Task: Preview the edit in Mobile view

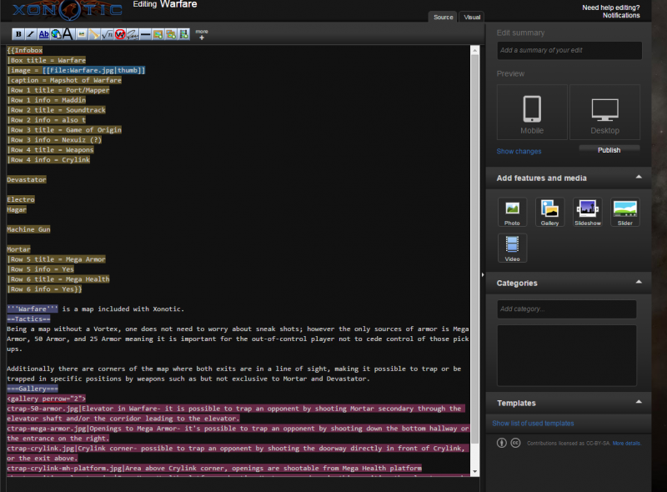Action: click(532, 112)
